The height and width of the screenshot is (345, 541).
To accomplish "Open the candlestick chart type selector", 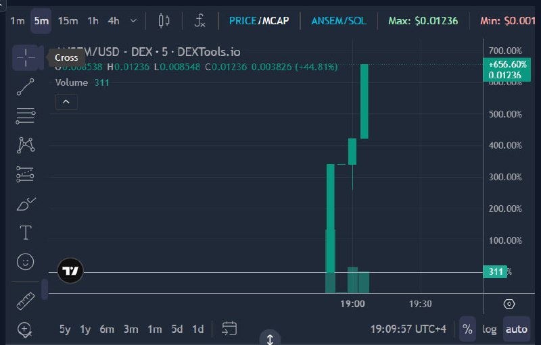I will (x=164, y=21).
